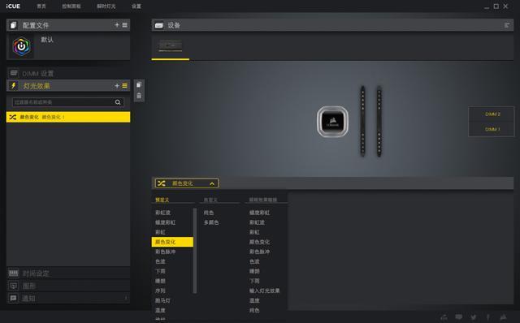Add a lighting effect with 灯光效果 plus icon

click(x=117, y=86)
